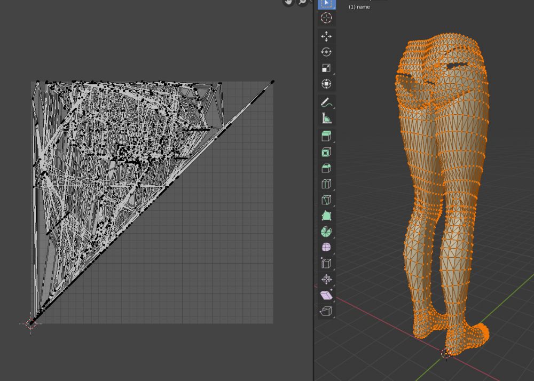Pick the Scale tool

326,68
